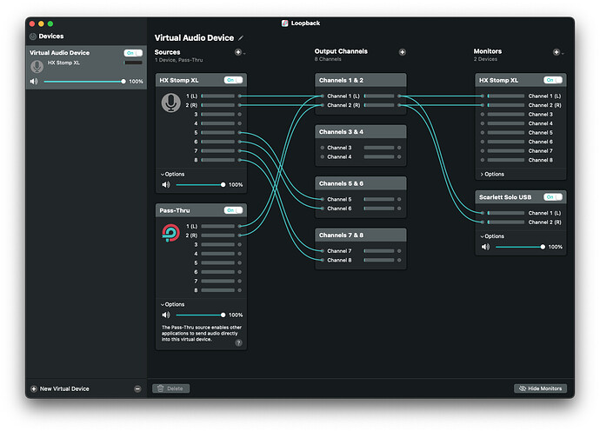Click the Hide Monitors button

(540, 388)
